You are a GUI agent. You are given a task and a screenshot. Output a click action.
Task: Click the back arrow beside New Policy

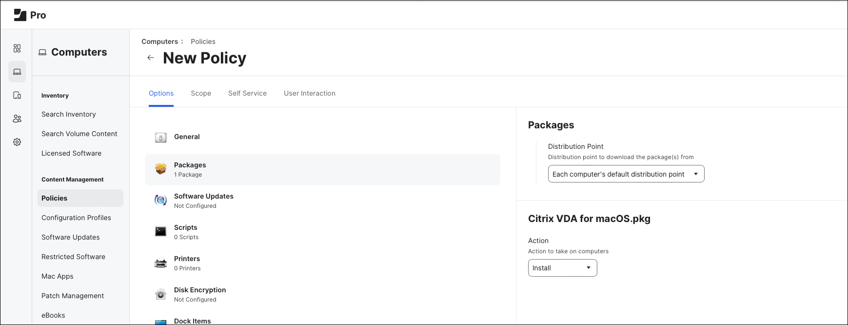[151, 58]
